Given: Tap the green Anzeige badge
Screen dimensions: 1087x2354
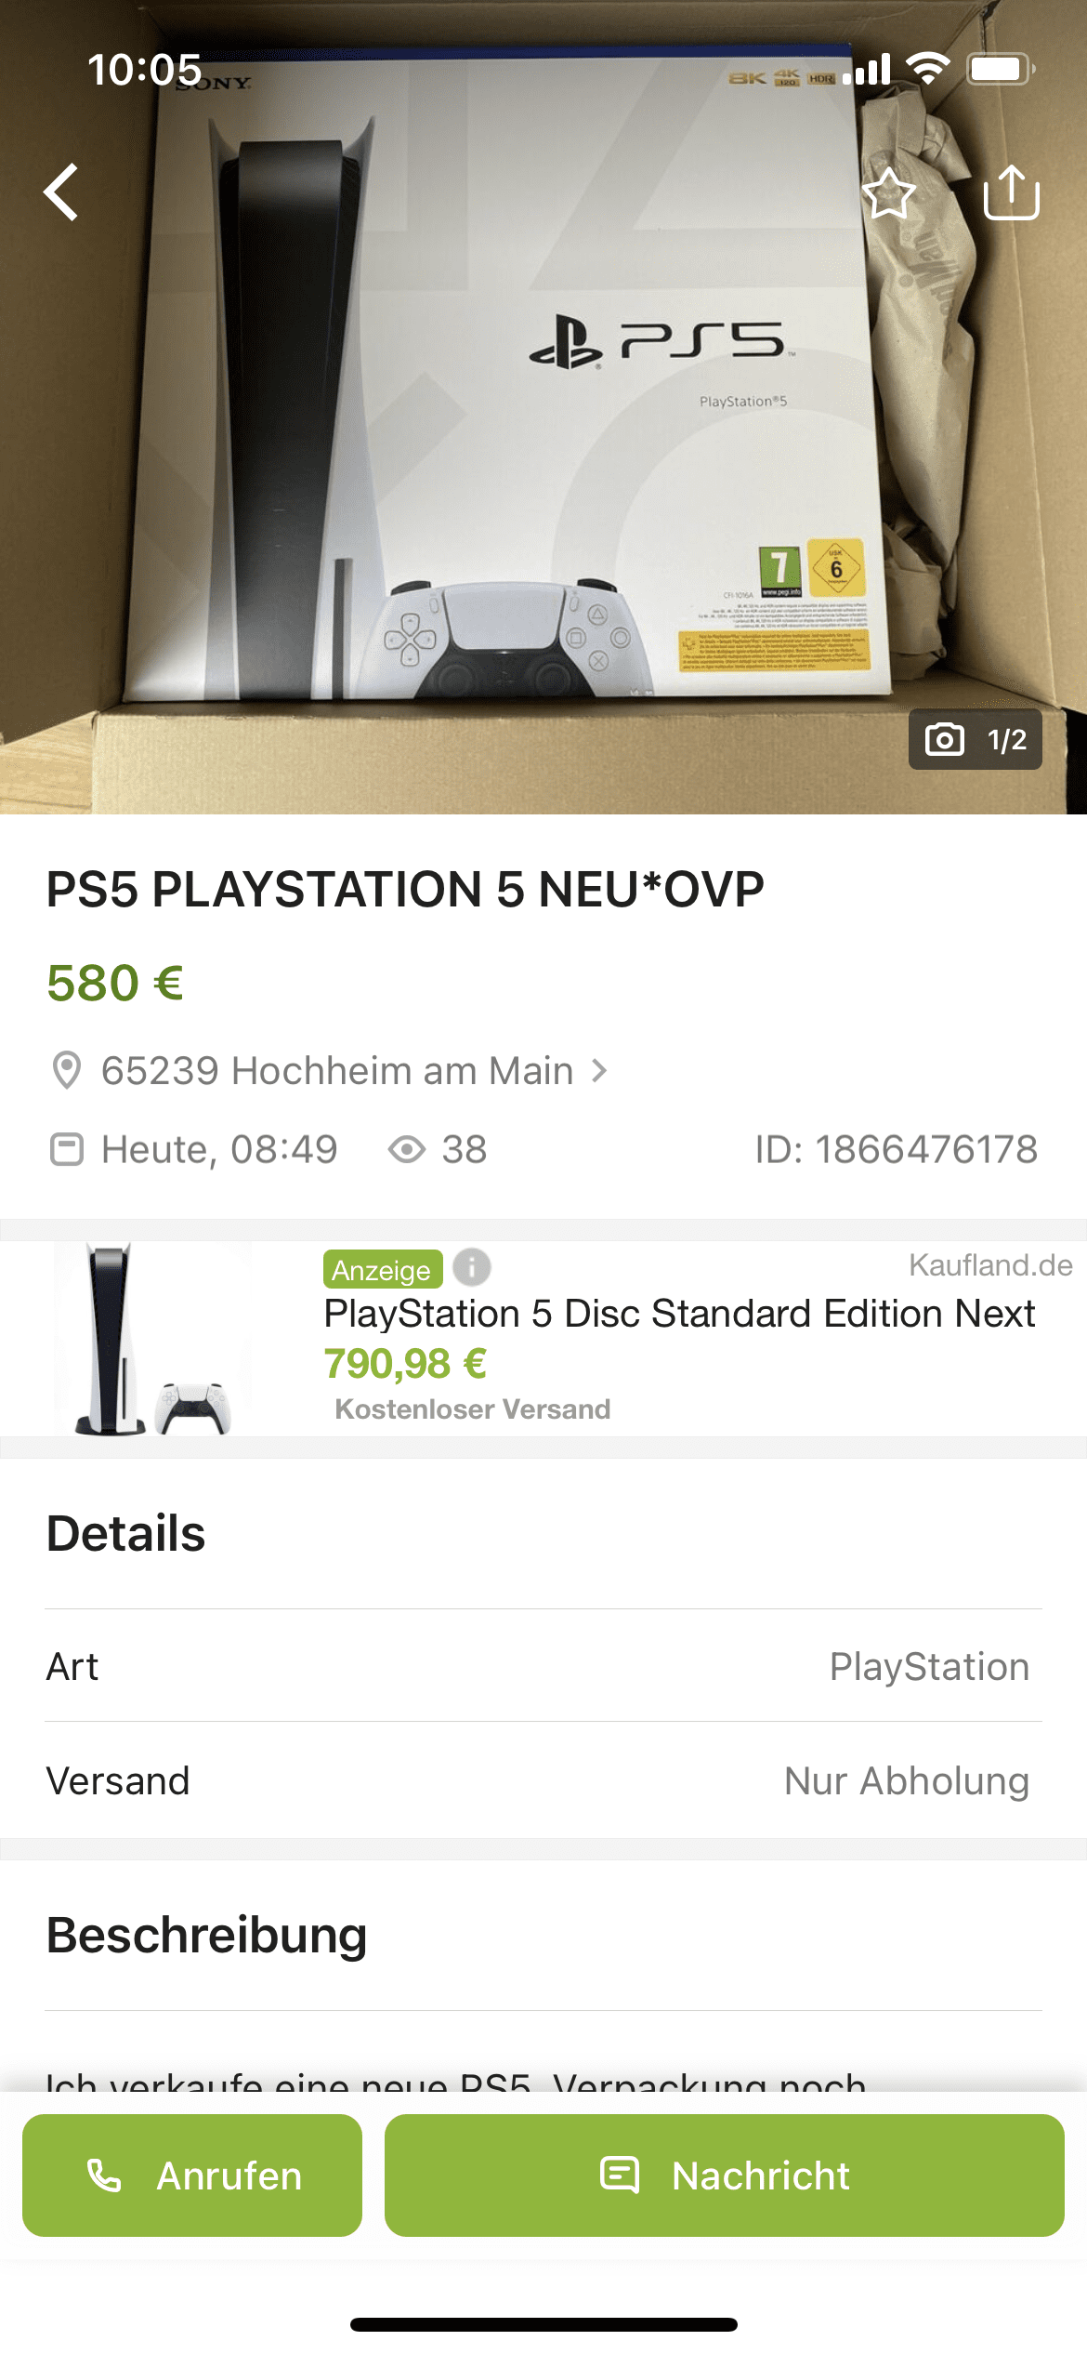Looking at the screenshot, I should point(382,1269).
